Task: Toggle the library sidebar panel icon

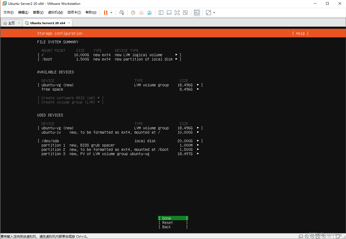Action: click(x=161, y=13)
